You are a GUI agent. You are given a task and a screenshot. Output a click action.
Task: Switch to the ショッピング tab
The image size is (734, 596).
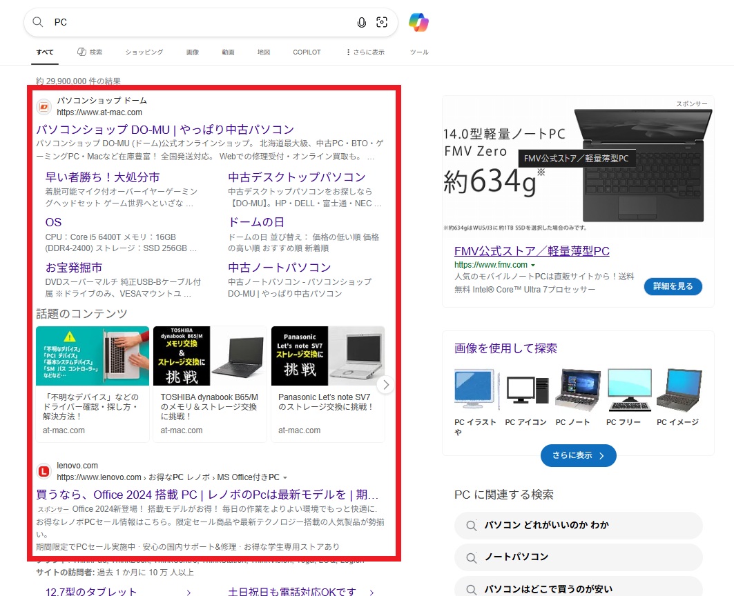tap(144, 52)
